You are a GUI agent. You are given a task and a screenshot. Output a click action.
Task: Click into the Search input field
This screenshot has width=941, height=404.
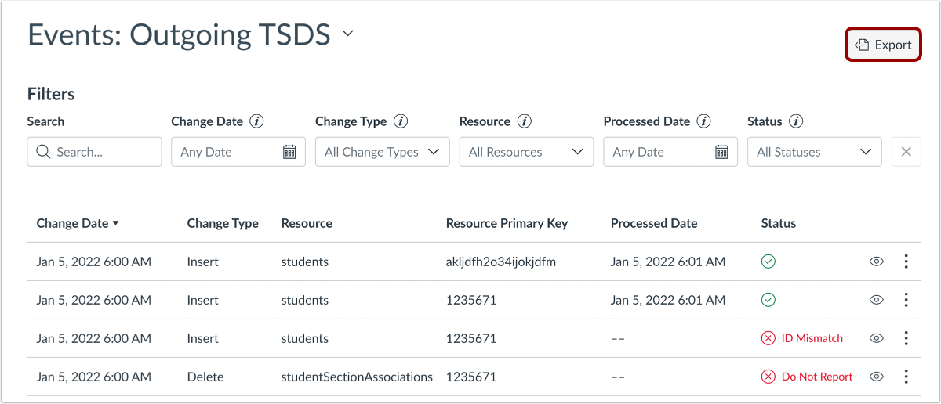(102, 152)
